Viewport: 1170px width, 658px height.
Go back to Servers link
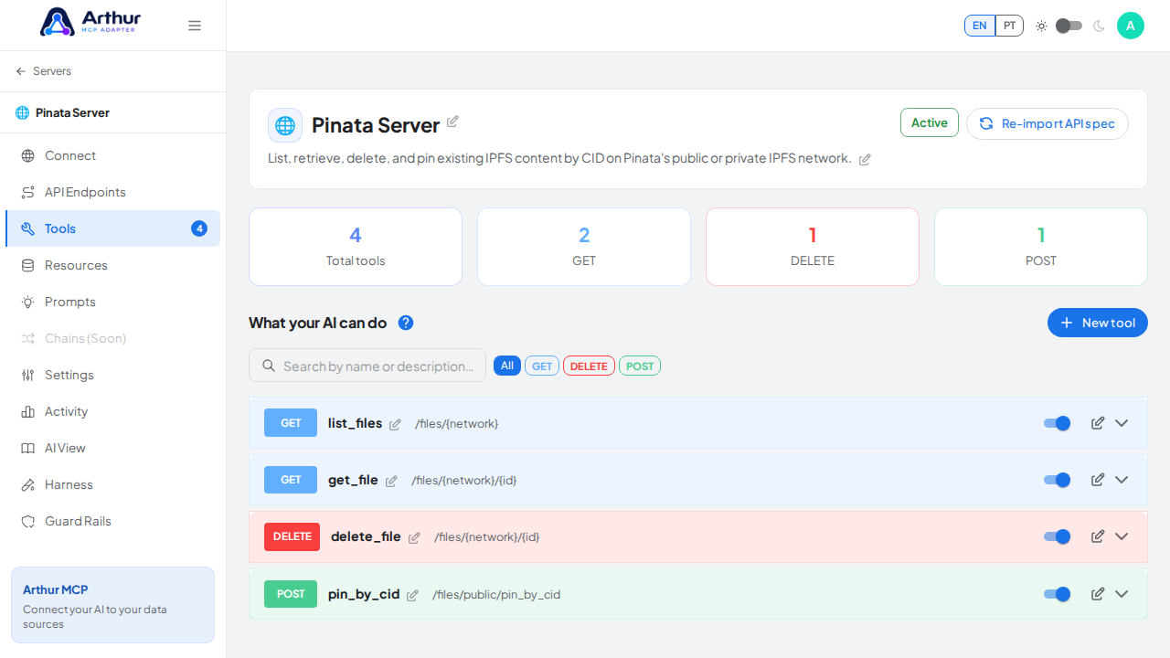click(52, 71)
